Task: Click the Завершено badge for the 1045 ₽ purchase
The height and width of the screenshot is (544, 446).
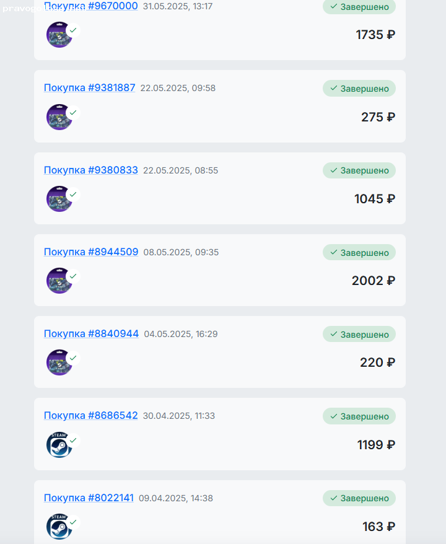Action: pyautogui.click(x=359, y=170)
